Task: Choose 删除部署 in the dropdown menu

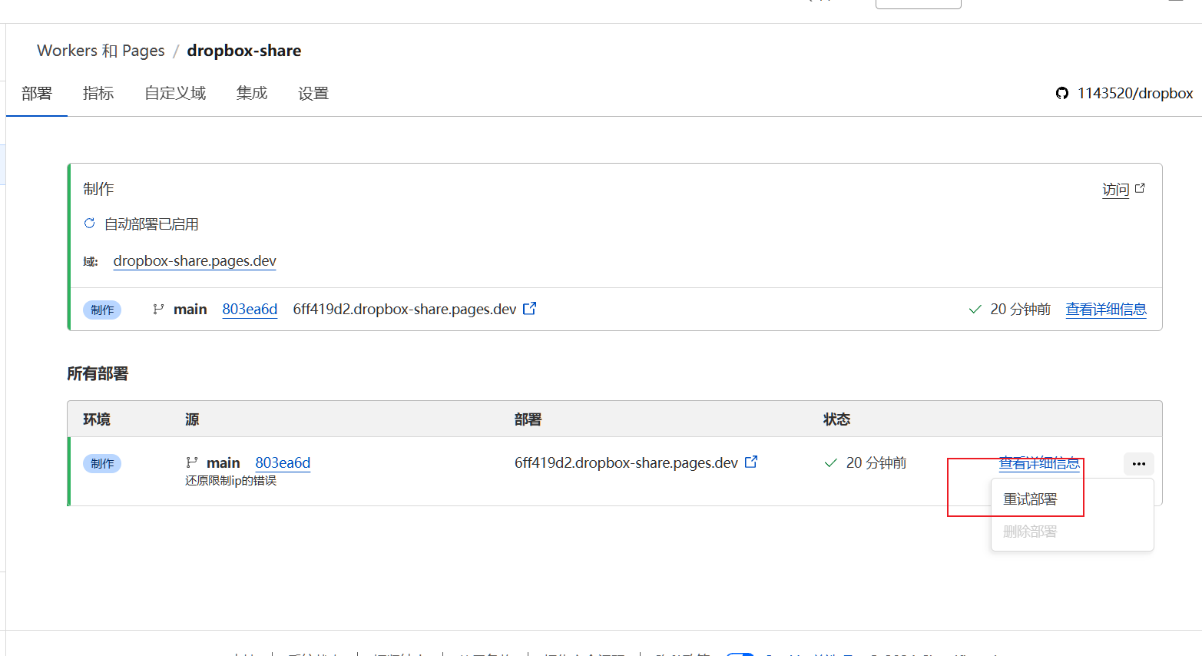Action: pyautogui.click(x=1030, y=532)
